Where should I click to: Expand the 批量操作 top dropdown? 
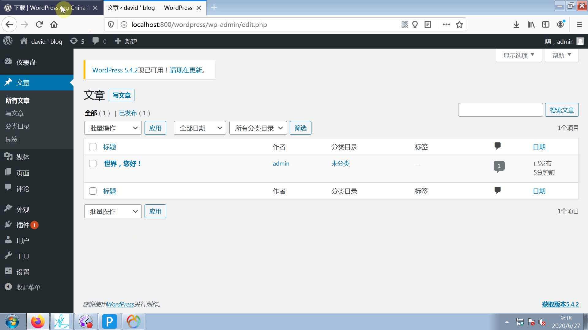[x=113, y=128]
